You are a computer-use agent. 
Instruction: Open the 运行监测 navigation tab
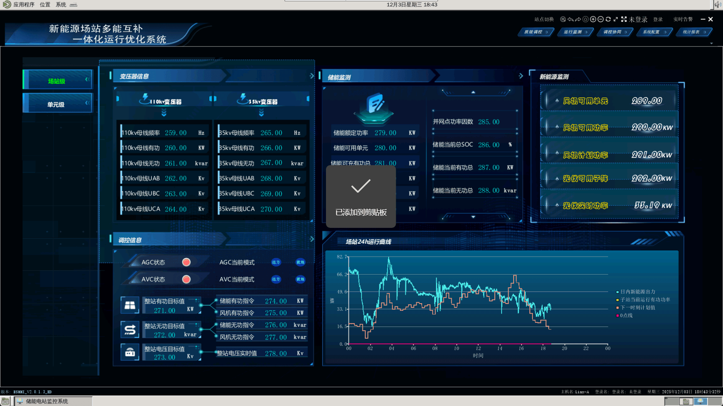(x=575, y=32)
